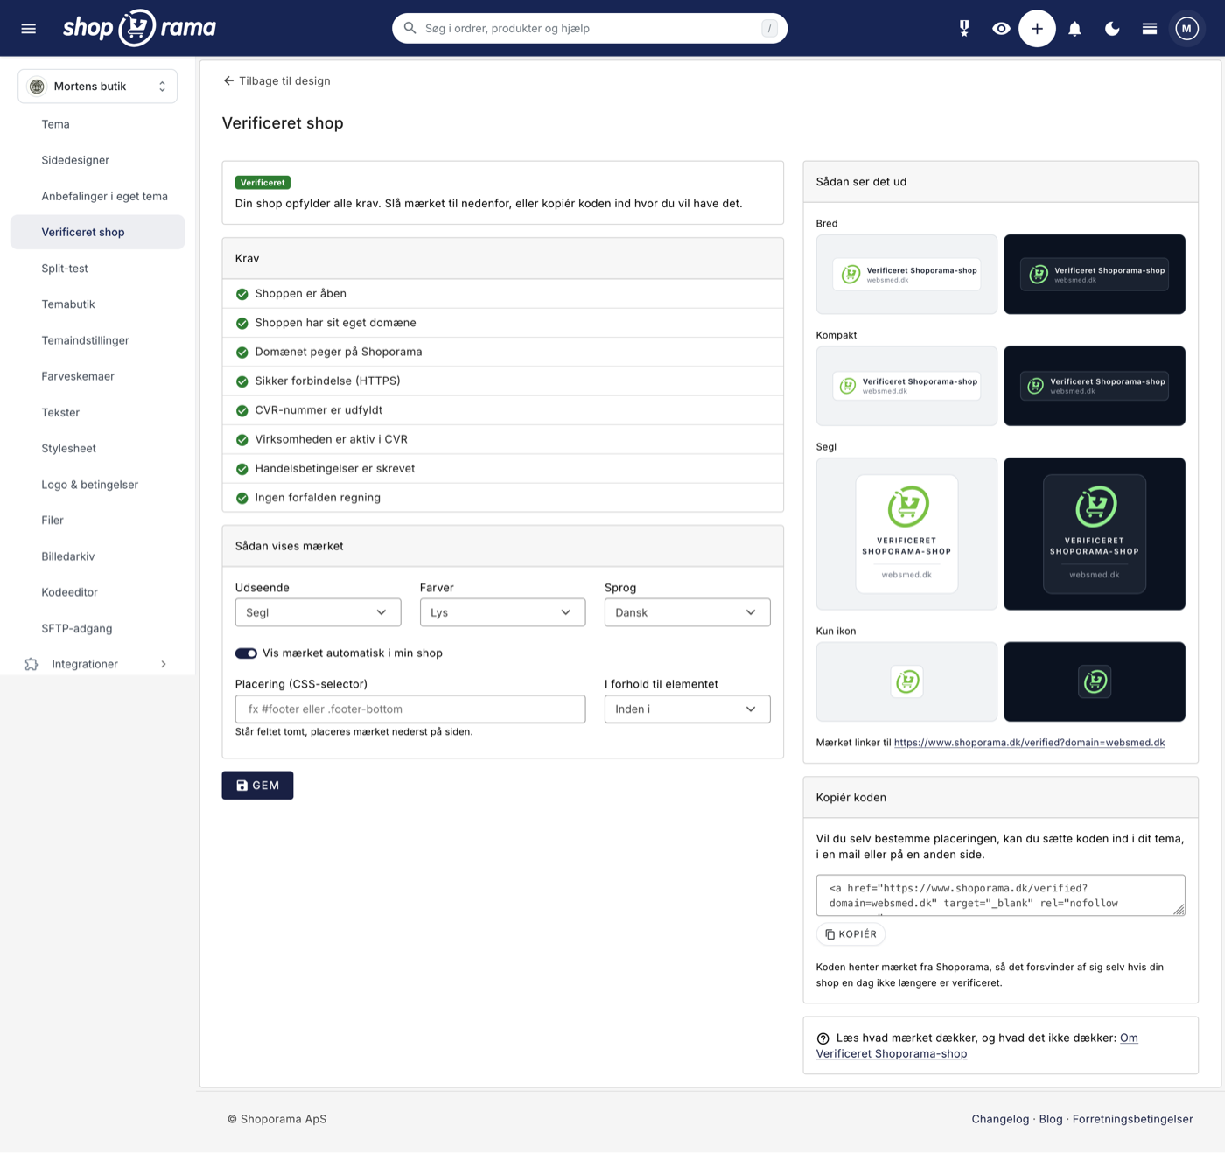
Task: Open the trophy achievements icon
Action: pyautogui.click(x=964, y=29)
